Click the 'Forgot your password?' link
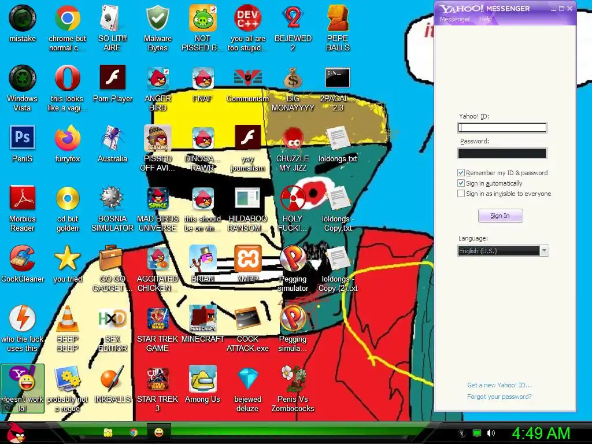This screenshot has width=592, height=444. [499, 397]
